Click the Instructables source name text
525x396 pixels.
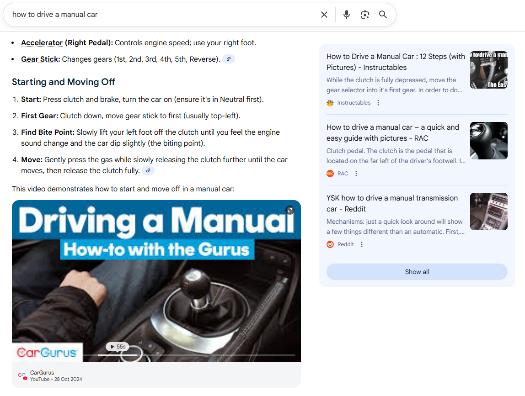tap(354, 103)
